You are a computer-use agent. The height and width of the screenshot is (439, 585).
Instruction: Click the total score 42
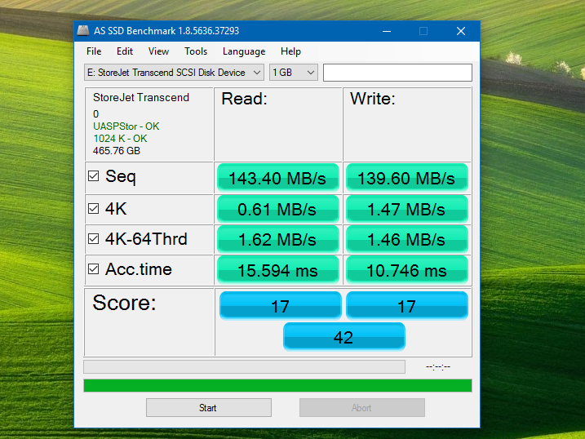pos(344,337)
